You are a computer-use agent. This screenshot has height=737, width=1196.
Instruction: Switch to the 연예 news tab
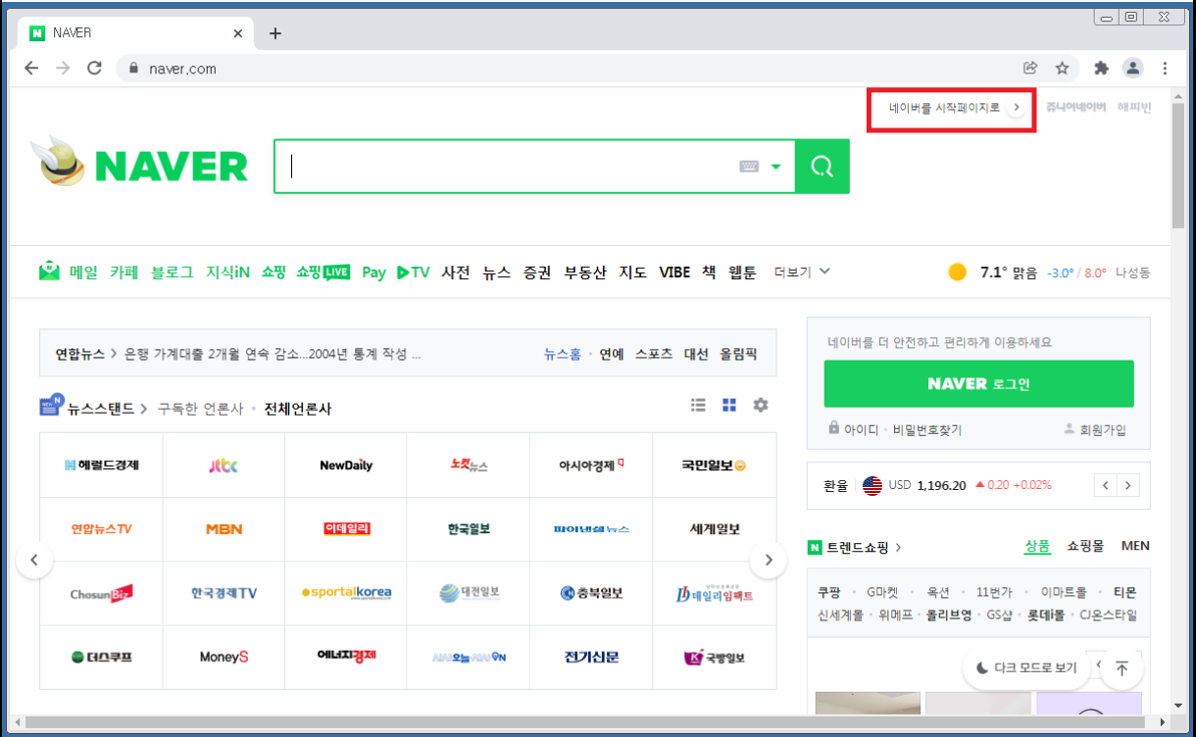pyautogui.click(x=612, y=355)
